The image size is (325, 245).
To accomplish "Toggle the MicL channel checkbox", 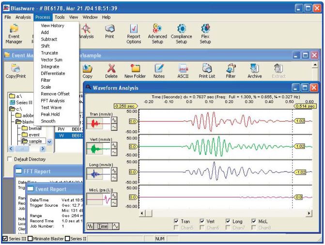I will (x=253, y=221).
